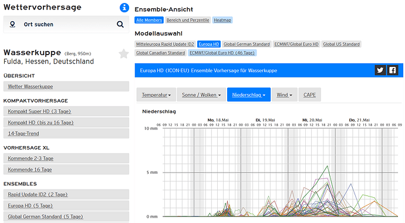405x223 pixels.
Task: Open the 14-Tage-Trend link
Action: 66,133
